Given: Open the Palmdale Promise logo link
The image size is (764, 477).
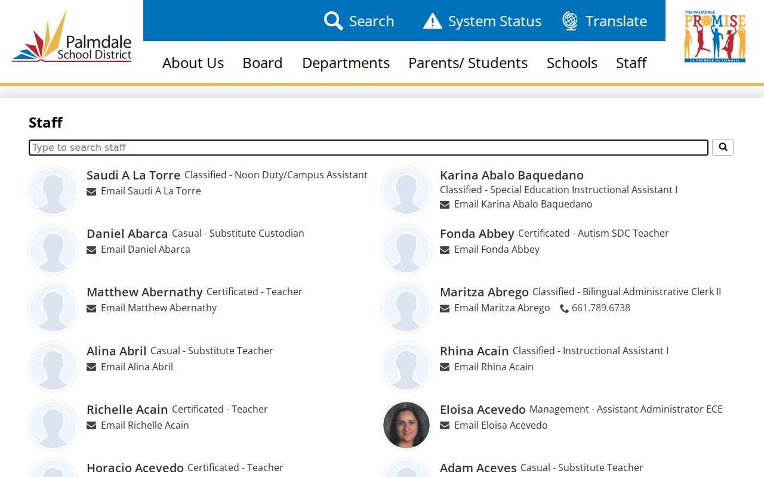Looking at the screenshot, I should click(x=714, y=36).
